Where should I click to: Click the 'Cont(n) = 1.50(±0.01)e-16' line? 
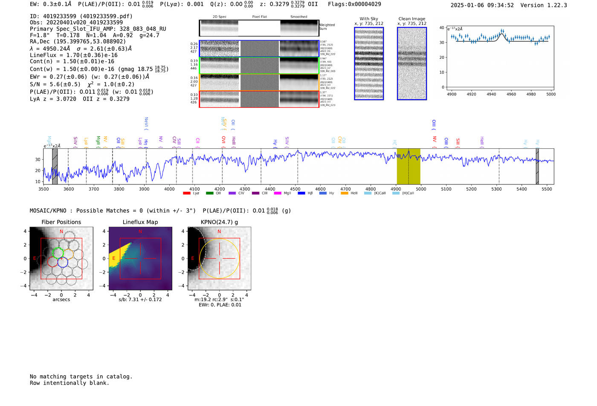point(72,61)
